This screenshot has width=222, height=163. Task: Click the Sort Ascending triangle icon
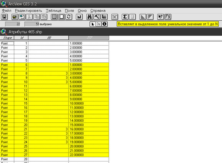[143, 17]
